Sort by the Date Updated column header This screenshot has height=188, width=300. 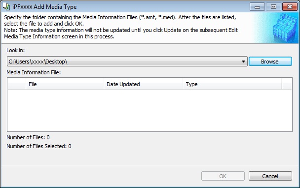pyautogui.click(x=143, y=84)
